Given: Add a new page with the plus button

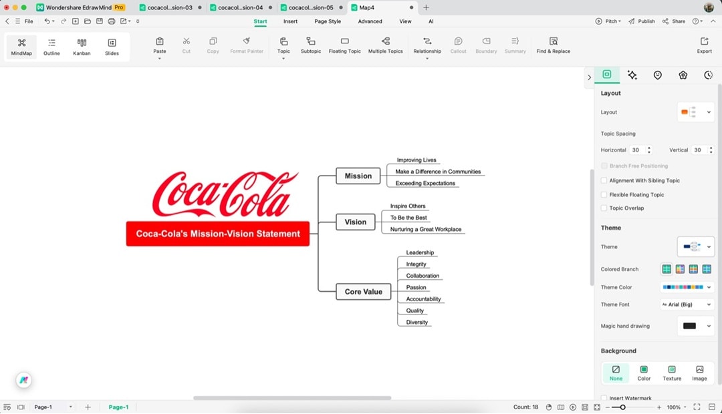Looking at the screenshot, I should point(87,406).
